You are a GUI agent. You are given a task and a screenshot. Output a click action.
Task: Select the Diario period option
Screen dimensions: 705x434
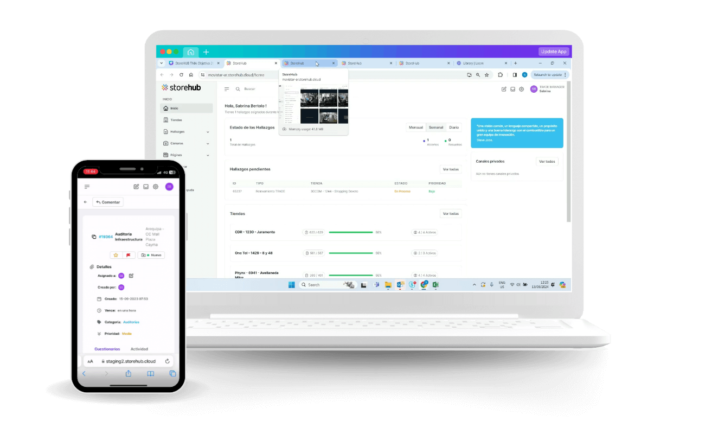(454, 127)
